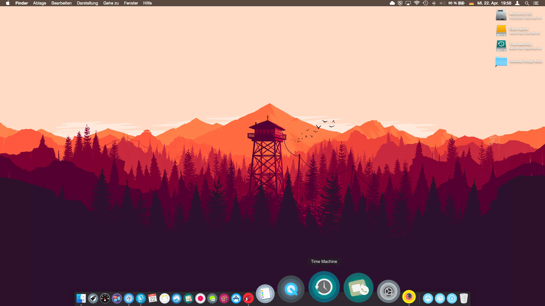Open Spotlight search
545x306 pixels.
tap(527, 3)
